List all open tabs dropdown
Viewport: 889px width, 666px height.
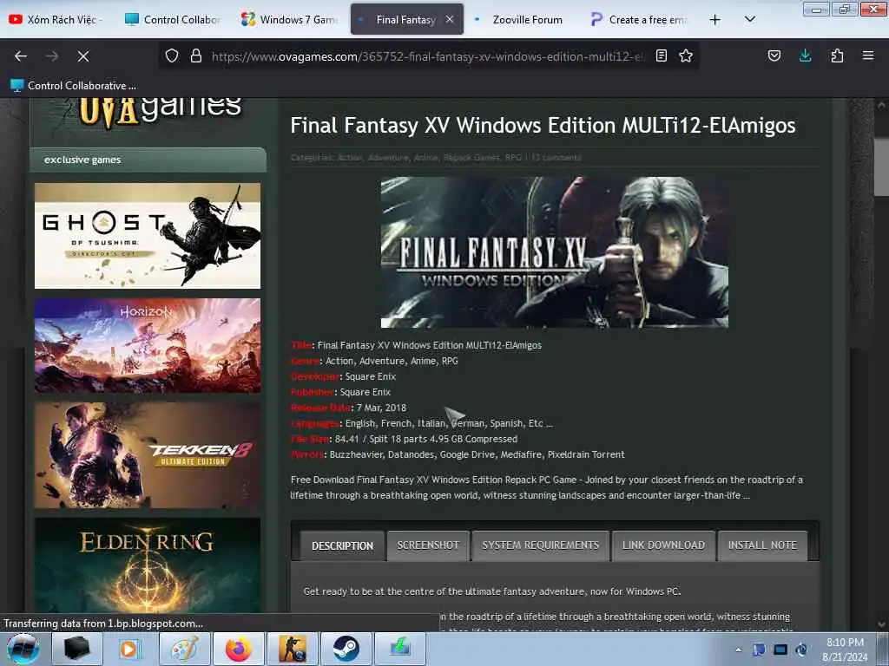click(x=749, y=19)
